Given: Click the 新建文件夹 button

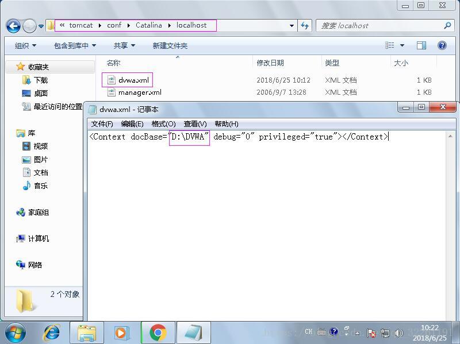Looking at the screenshot, I should 170,46.
